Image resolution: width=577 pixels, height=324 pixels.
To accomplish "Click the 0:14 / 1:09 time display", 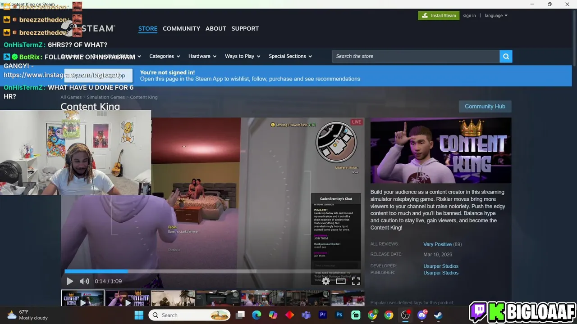I will pyautogui.click(x=108, y=281).
